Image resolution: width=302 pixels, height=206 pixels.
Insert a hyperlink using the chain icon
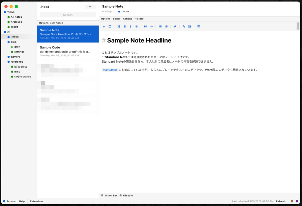pyautogui.click(x=184, y=27)
